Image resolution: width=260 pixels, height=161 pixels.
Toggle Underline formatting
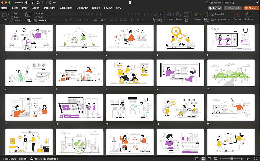62,20
